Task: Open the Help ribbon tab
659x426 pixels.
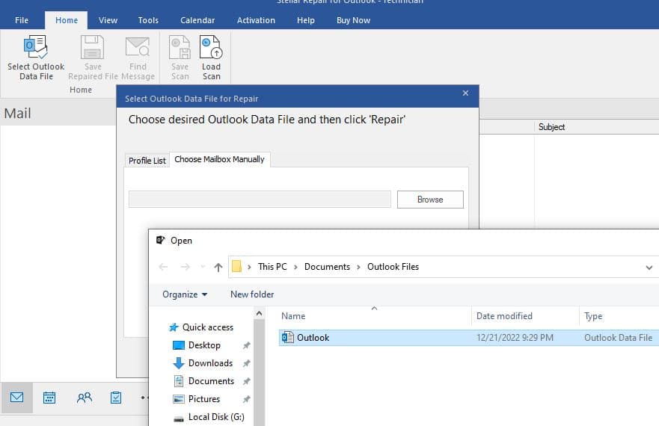Action: [305, 20]
